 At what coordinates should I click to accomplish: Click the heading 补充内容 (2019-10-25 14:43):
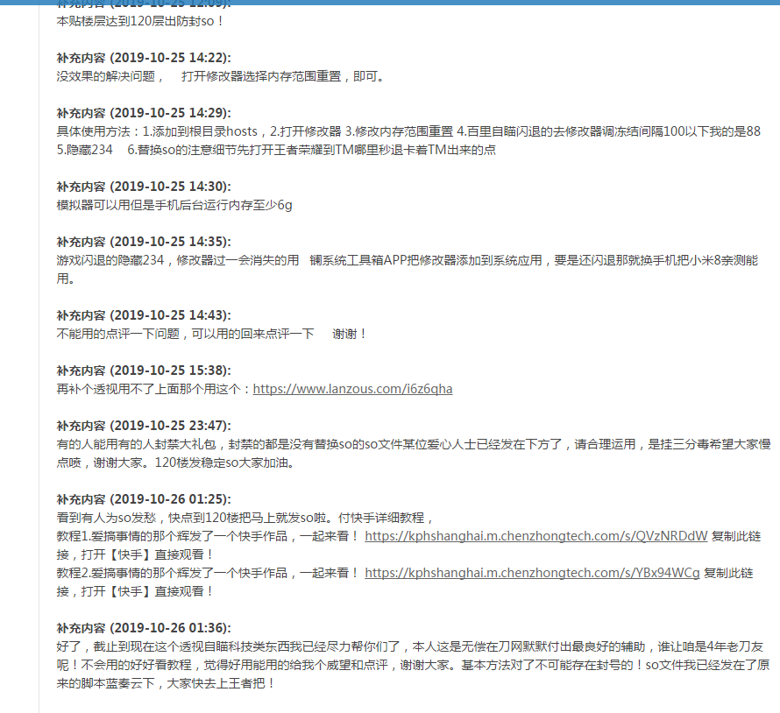point(144,315)
